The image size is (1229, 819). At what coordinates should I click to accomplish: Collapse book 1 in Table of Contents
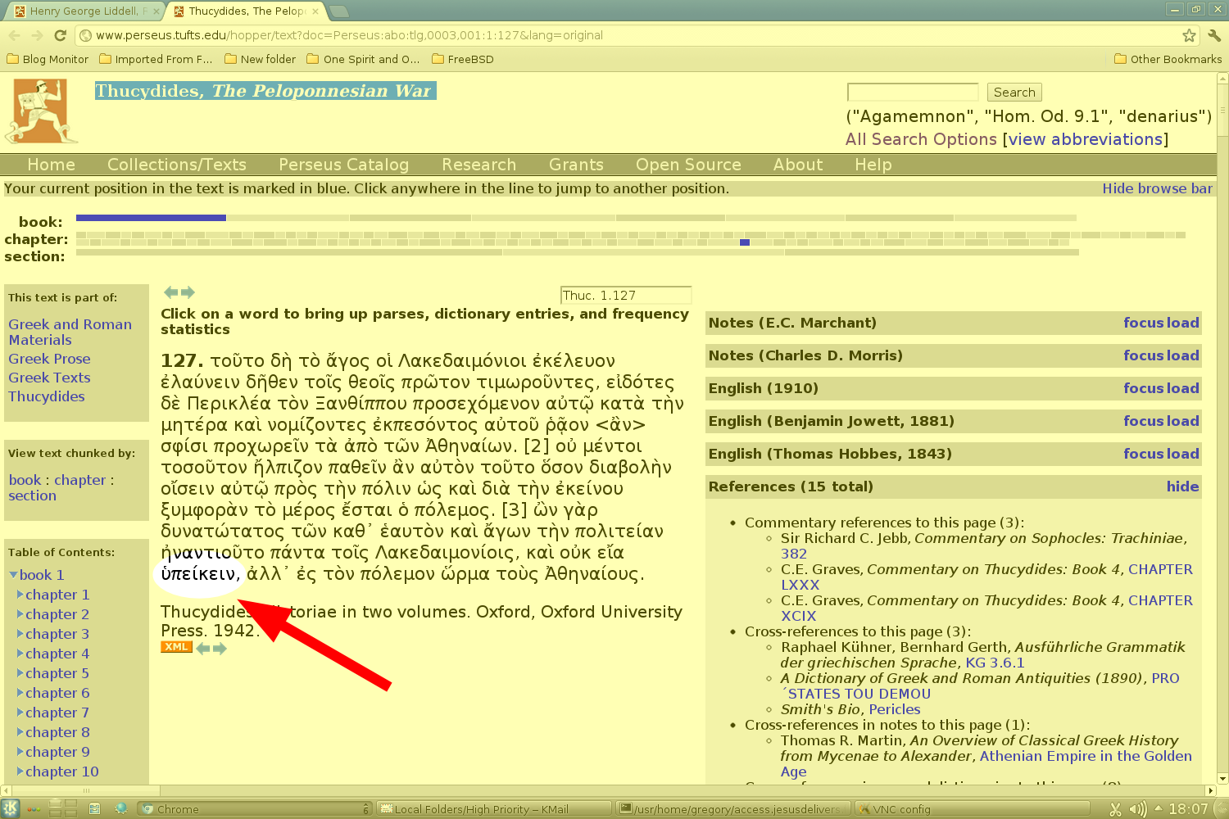13,574
